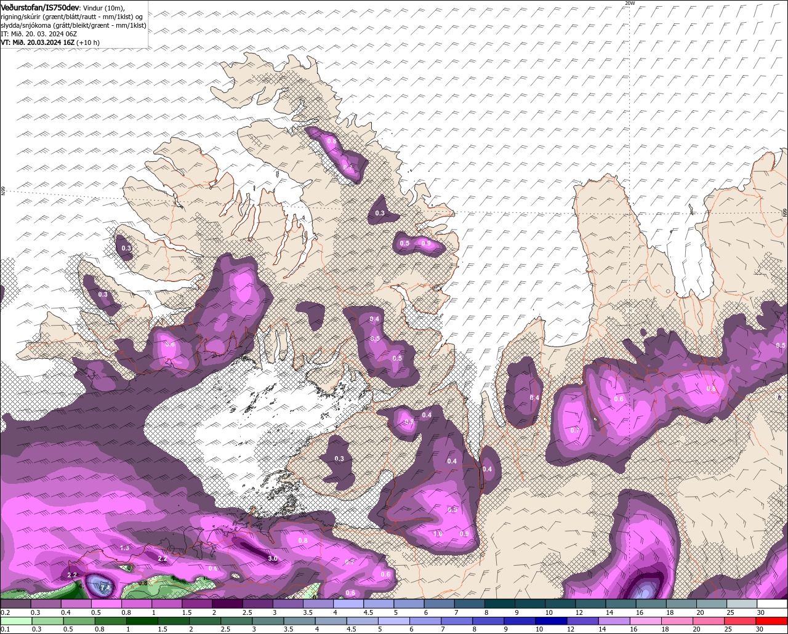Click the 20W longitude label

[629, 3]
